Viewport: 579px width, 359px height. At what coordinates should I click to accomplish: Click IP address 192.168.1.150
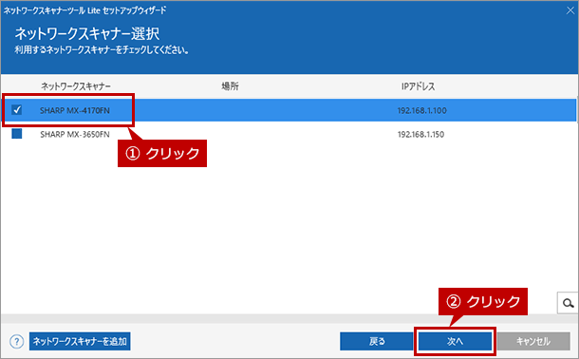click(x=420, y=135)
